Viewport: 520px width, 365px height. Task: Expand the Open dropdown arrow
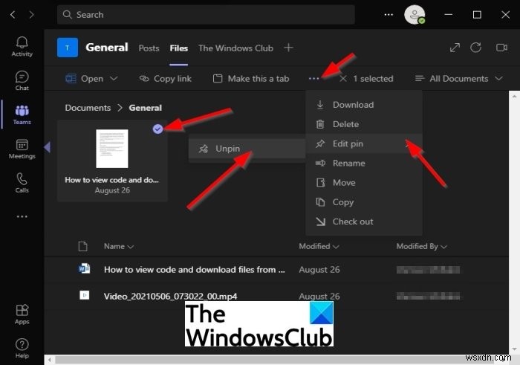pos(114,79)
